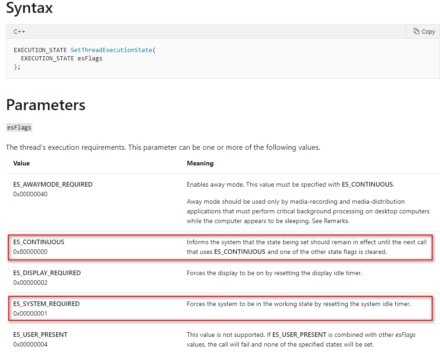Click 'Informs the system that the state' description
The image size is (440, 353).
pos(307,247)
